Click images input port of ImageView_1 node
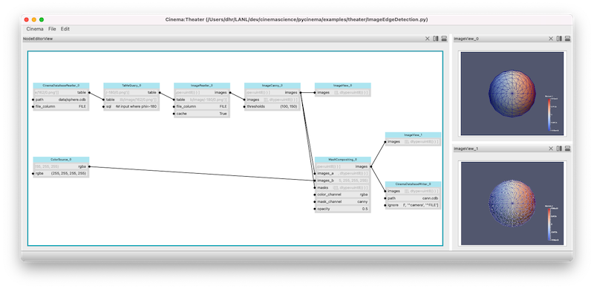This screenshot has width=594, height=289. [385, 141]
